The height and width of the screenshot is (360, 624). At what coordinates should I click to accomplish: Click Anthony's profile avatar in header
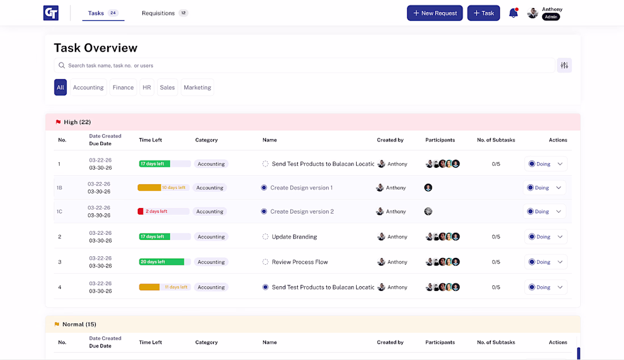coord(533,13)
